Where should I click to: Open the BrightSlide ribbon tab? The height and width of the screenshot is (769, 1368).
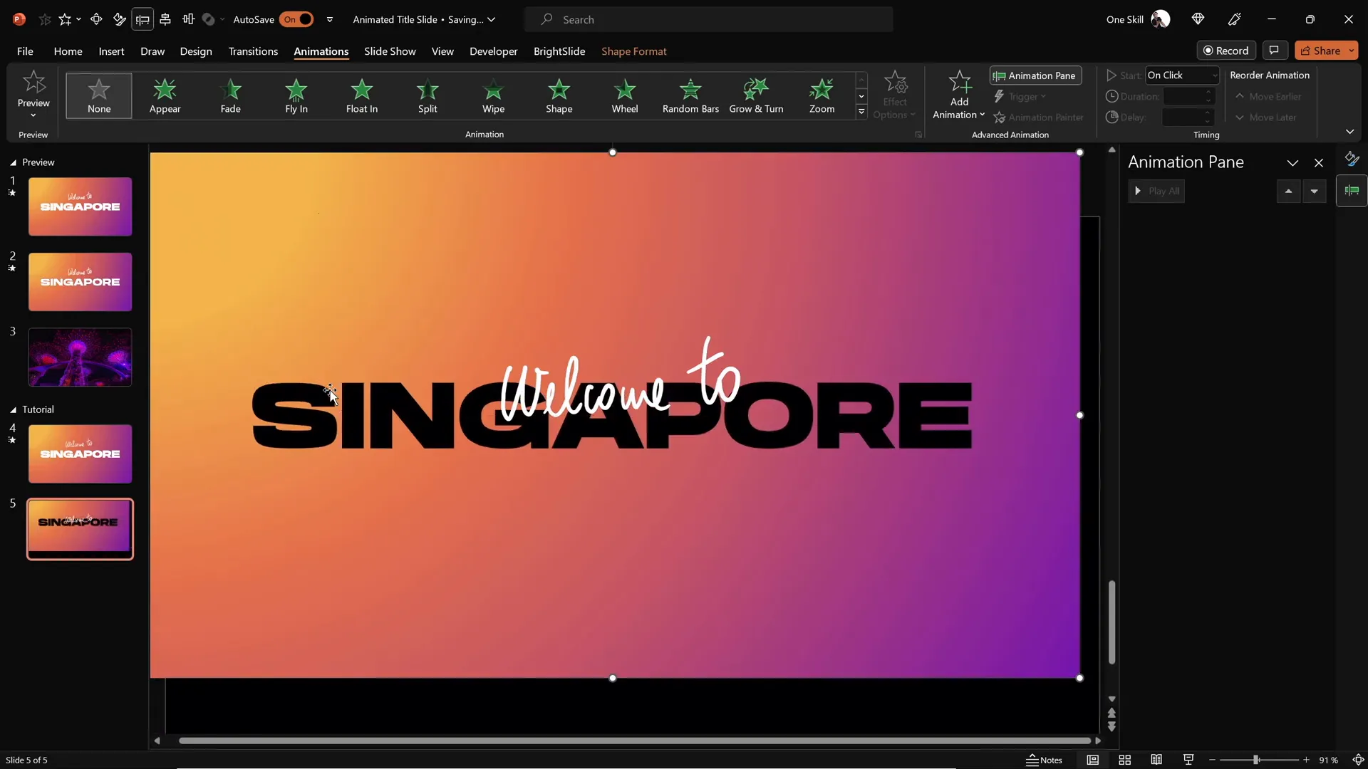[x=559, y=51]
